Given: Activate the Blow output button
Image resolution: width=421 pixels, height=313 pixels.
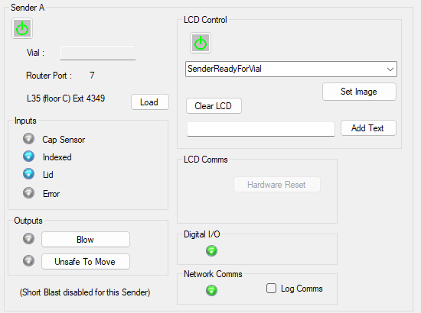Looking at the screenshot, I should pyautogui.click(x=86, y=240).
